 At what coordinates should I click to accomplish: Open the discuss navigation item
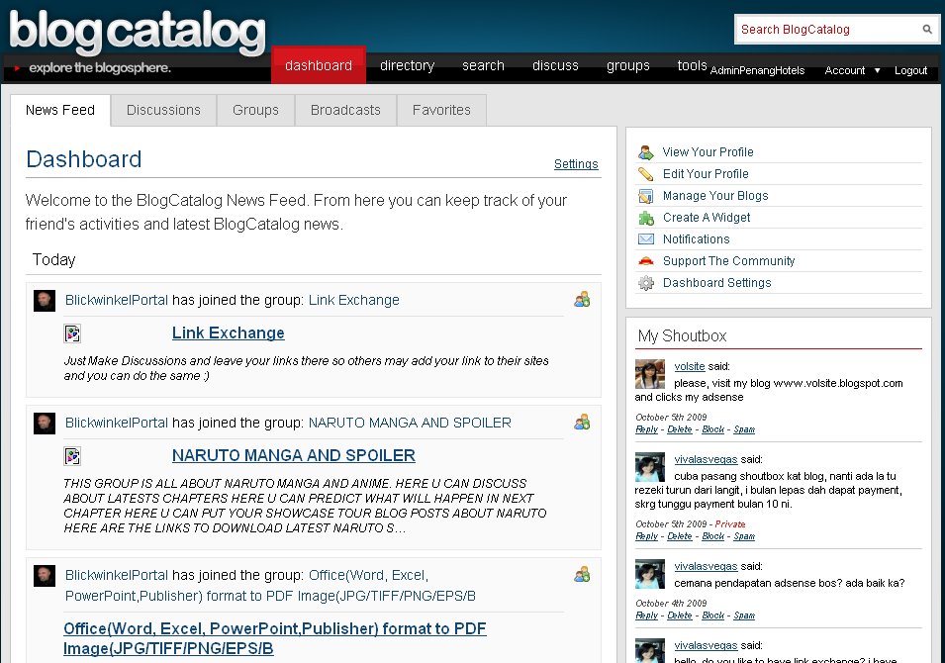555,65
